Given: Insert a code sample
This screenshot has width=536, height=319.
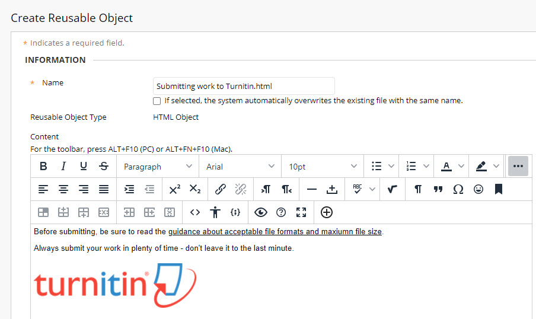Looking at the screenshot, I should 235,212.
